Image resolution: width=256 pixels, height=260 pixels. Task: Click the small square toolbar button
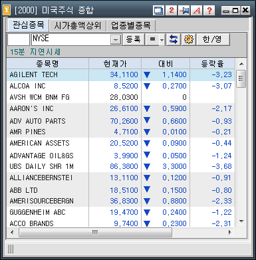click(x=152, y=40)
